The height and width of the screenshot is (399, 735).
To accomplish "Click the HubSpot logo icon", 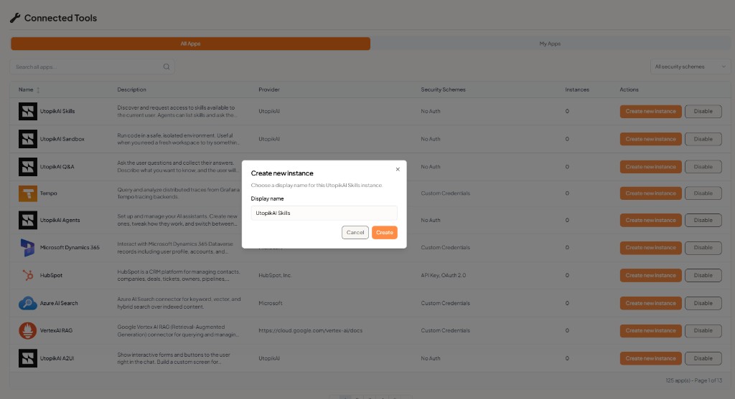I will click(28, 275).
